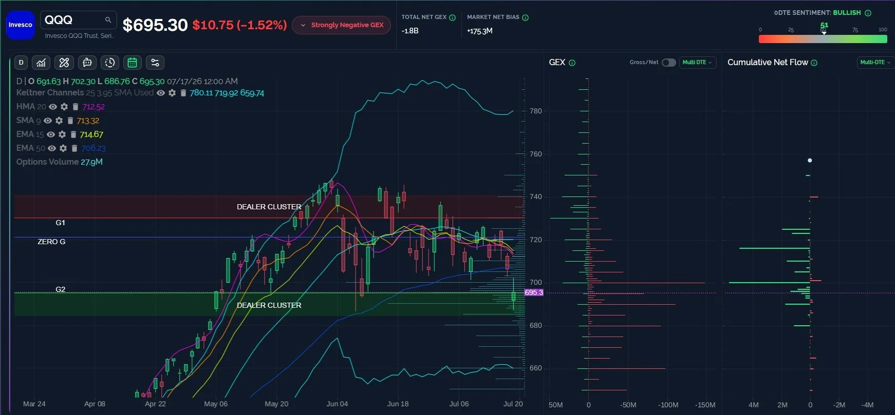Open the indicators chart icon in toolbar
This screenshot has width=895, height=415.
[x=41, y=63]
